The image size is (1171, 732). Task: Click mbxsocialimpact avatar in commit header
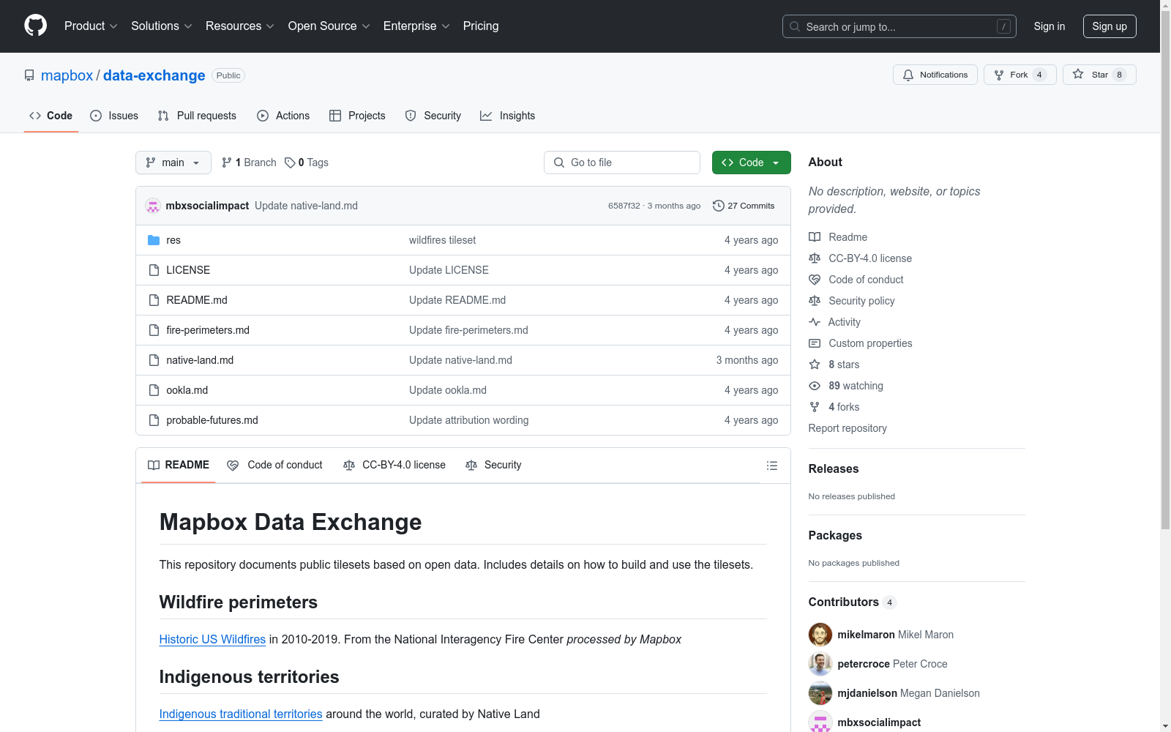pos(153,206)
